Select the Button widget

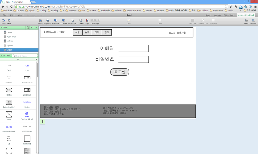point(9,92)
